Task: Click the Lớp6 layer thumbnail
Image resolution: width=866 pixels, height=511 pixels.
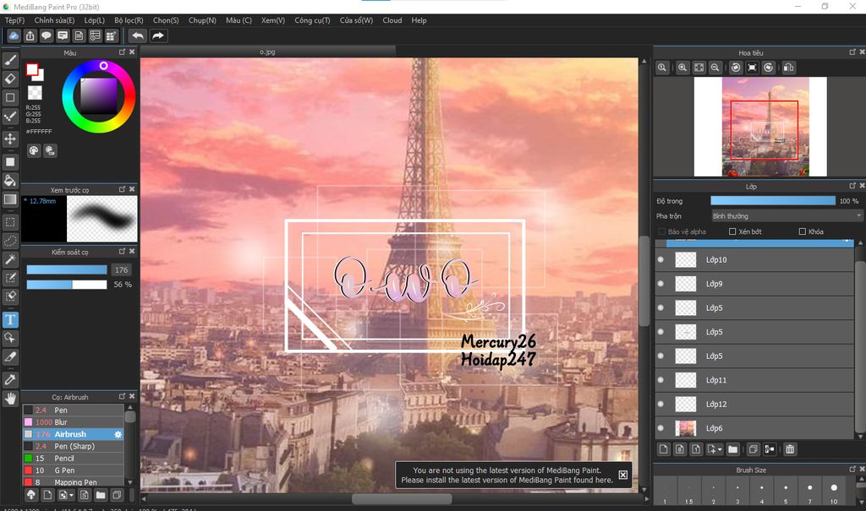Action: pyautogui.click(x=685, y=428)
